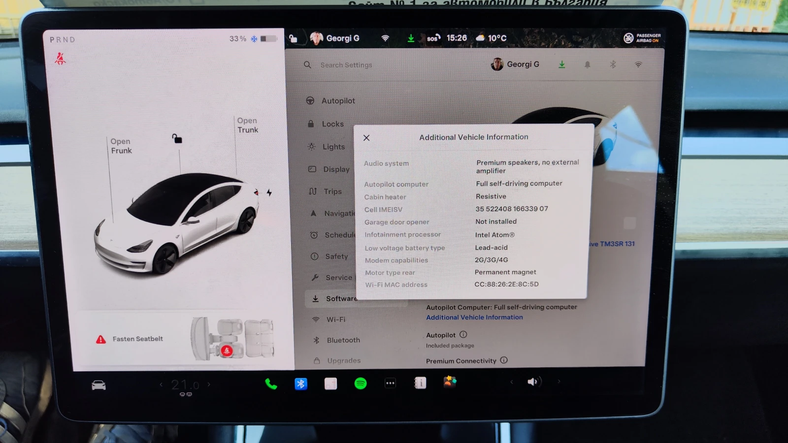Image resolution: width=788 pixels, height=443 pixels.
Task: Open the Spotify app
Action: coord(361,383)
